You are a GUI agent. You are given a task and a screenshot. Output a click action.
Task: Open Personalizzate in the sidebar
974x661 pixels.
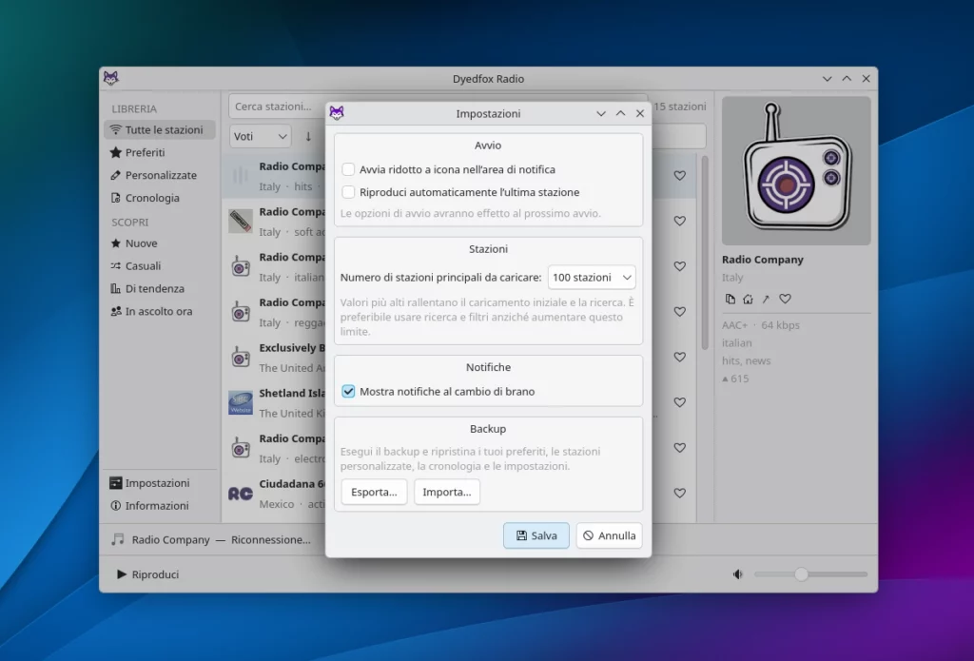(160, 175)
